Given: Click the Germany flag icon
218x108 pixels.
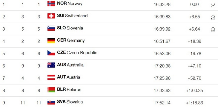Looking at the screenshot, I should (x=51, y=40).
